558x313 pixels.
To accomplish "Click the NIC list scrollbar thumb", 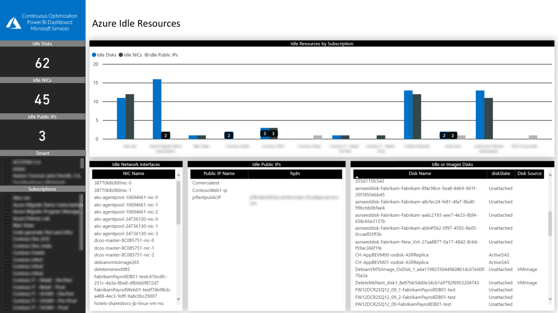I will (178, 203).
